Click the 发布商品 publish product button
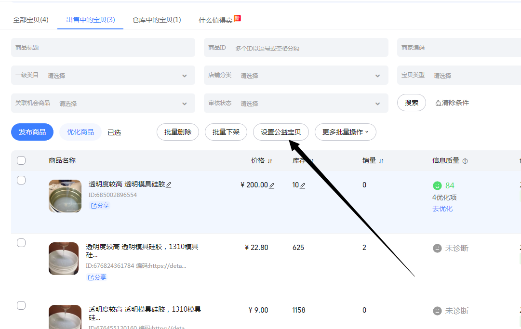The height and width of the screenshot is (329, 521). pos(32,132)
